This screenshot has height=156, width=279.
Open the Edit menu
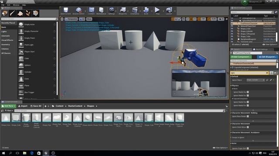point(8,5)
